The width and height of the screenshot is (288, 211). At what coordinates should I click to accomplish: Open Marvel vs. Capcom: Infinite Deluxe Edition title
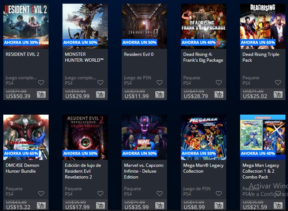[144, 171]
